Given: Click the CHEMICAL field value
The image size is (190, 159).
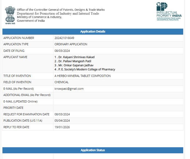Looking at the screenshot, I should pyautogui.click(x=61, y=82).
